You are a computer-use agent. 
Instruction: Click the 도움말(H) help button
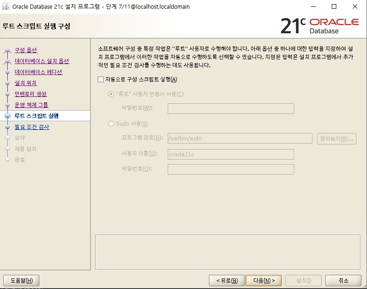(x=21, y=280)
